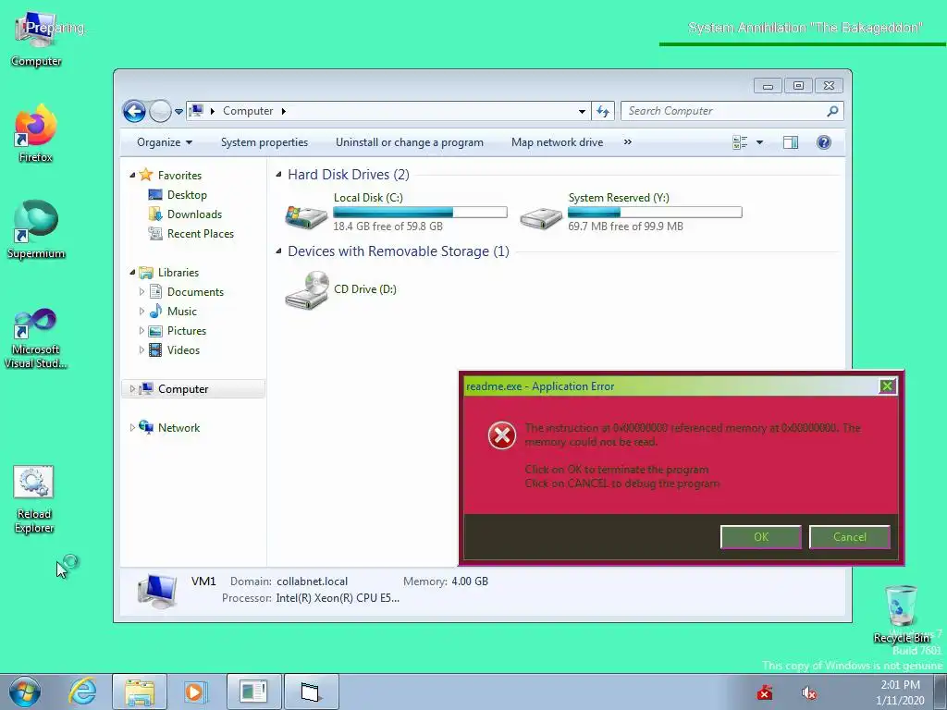Viewport: 947px width, 710px height.
Task: Click the 4.00 GB memory value
Action: click(470, 581)
